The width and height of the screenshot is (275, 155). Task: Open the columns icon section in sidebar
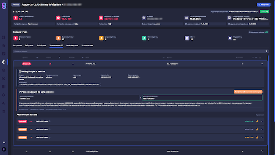click(4, 87)
